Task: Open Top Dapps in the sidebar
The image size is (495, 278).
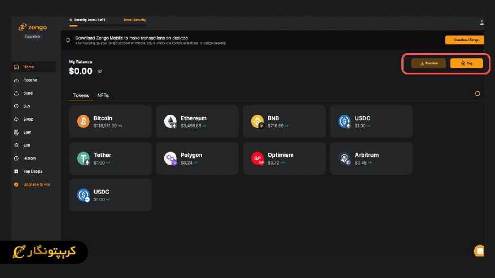Action: tap(33, 171)
